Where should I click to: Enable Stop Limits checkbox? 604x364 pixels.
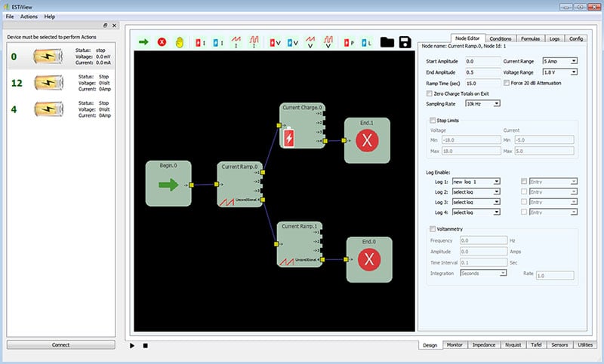432,120
